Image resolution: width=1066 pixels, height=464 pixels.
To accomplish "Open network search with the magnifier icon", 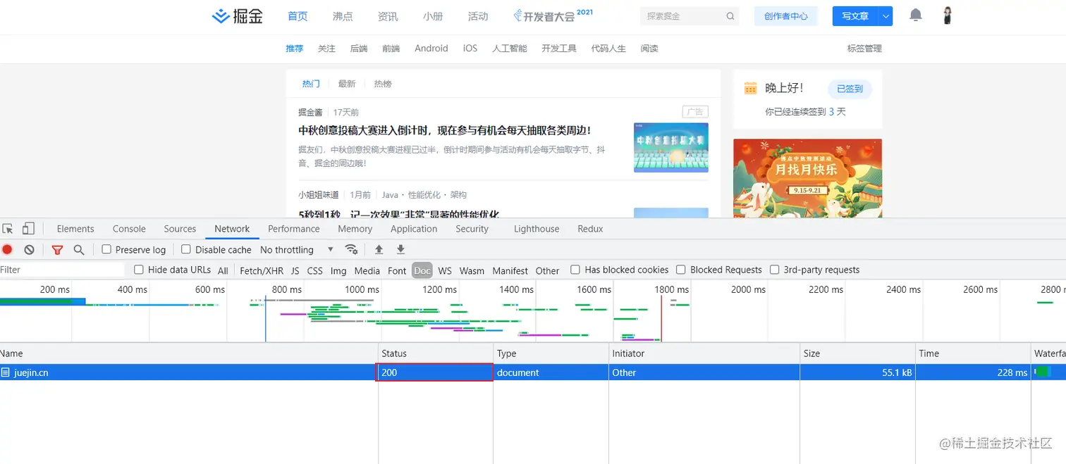I will point(79,250).
